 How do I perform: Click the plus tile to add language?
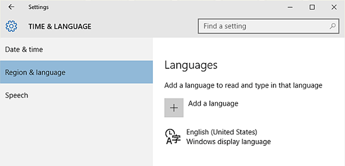pos(174,108)
